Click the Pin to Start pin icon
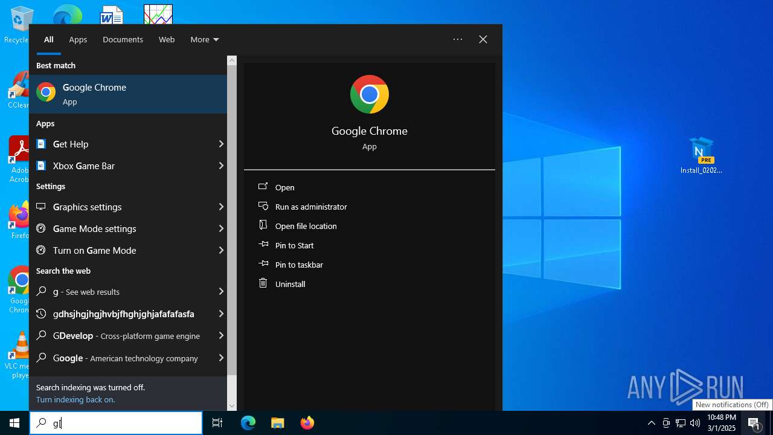 [x=263, y=245]
